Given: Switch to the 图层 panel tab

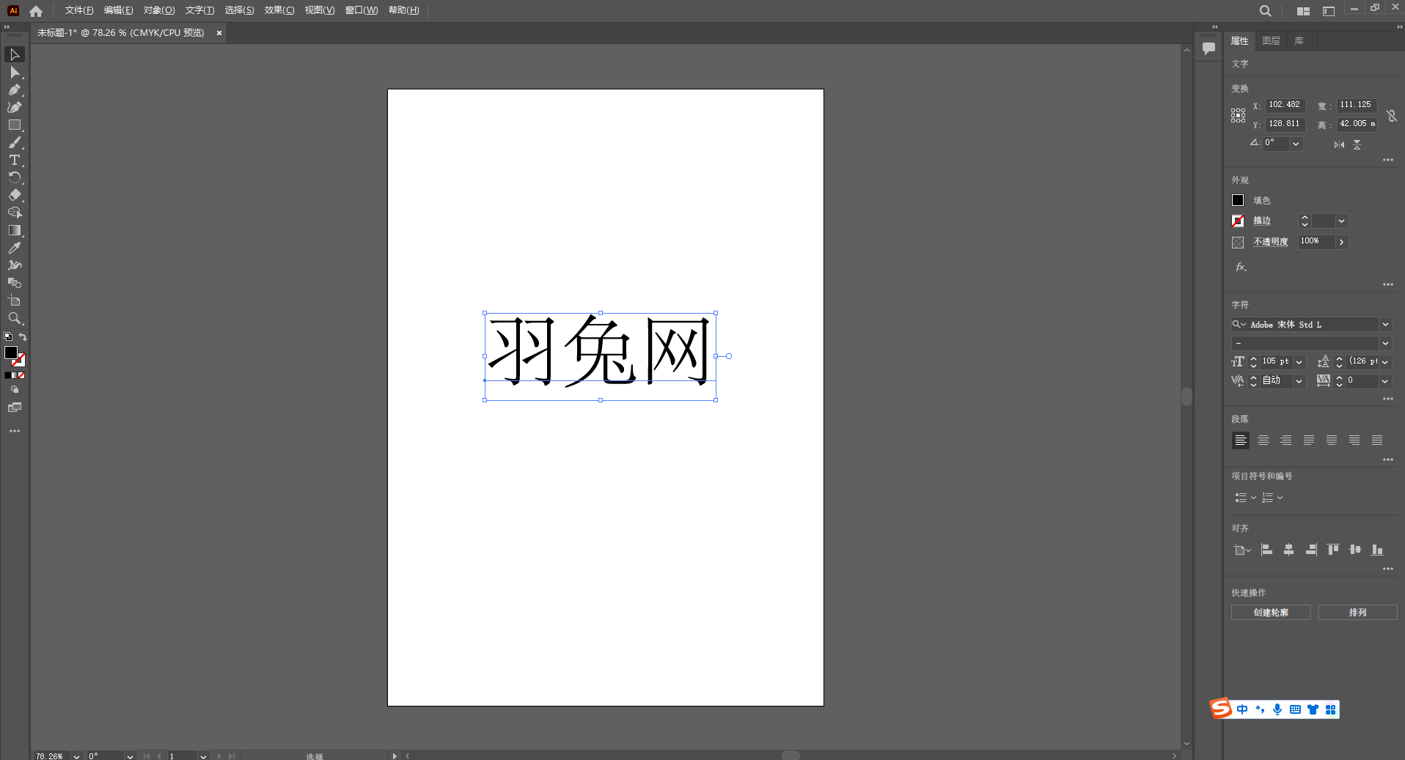Looking at the screenshot, I should tap(1271, 41).
